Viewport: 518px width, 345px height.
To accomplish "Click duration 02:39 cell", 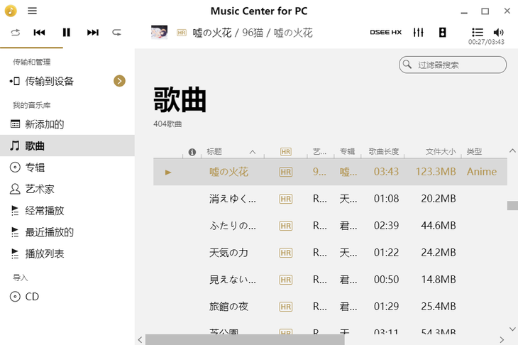I will [x=386, y=226].
